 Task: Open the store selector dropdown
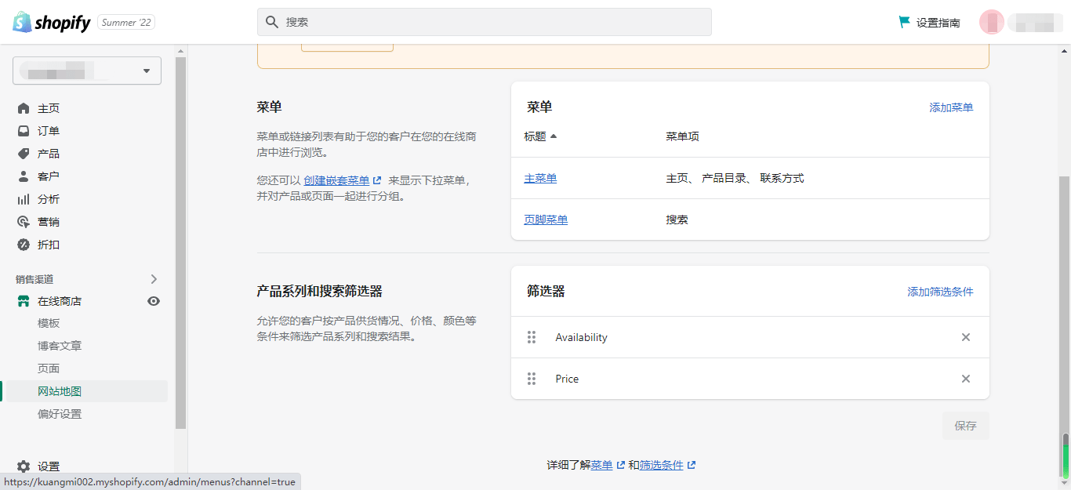pyautogui.click(x=87, y=71)
